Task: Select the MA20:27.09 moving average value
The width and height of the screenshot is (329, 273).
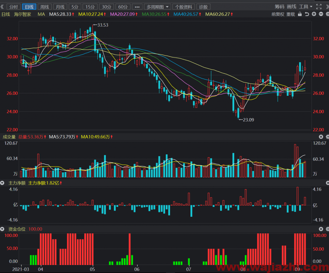Action: [x=124, y=14]
